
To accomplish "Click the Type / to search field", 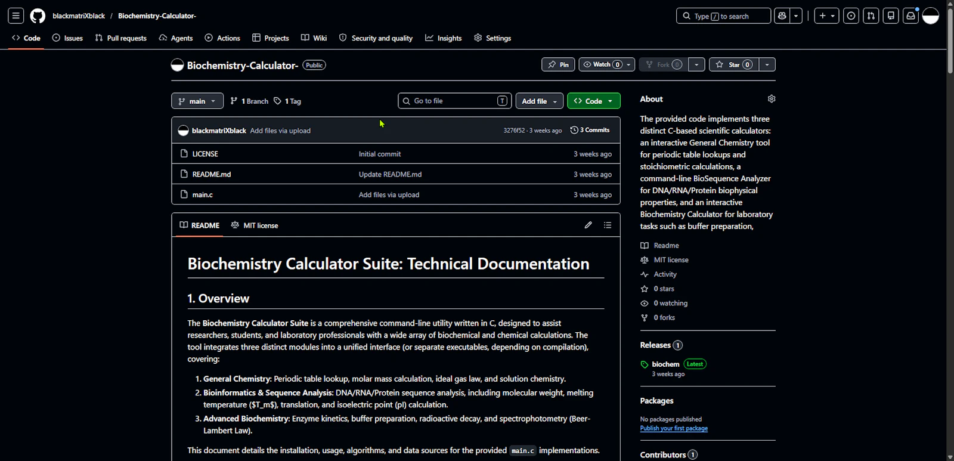I will pyautogui.click(x=723, y=16).
